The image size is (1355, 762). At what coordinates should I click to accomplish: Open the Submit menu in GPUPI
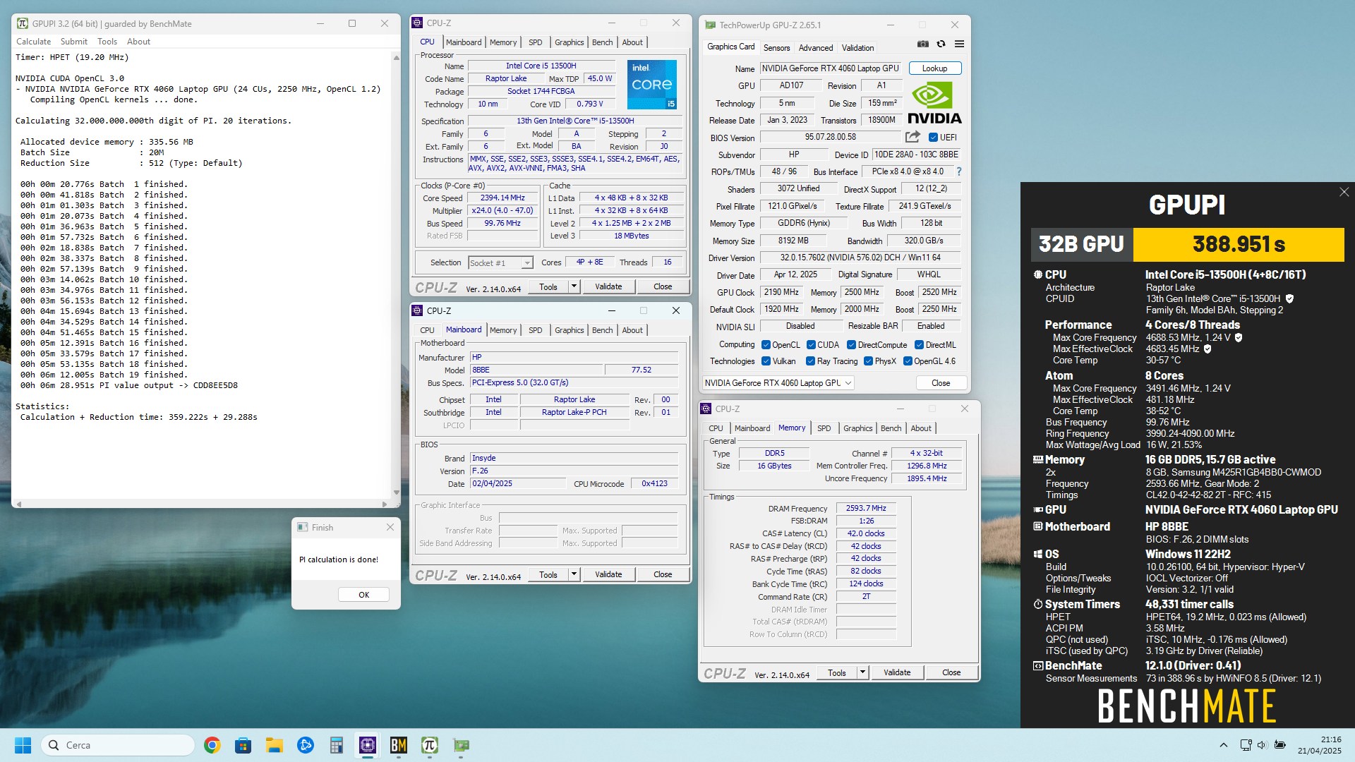[x=74, y=42]
